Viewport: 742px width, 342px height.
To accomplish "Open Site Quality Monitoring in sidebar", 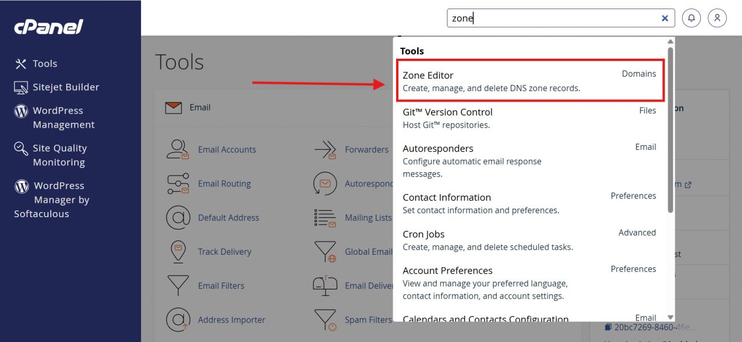I will [x=50, y=155].
